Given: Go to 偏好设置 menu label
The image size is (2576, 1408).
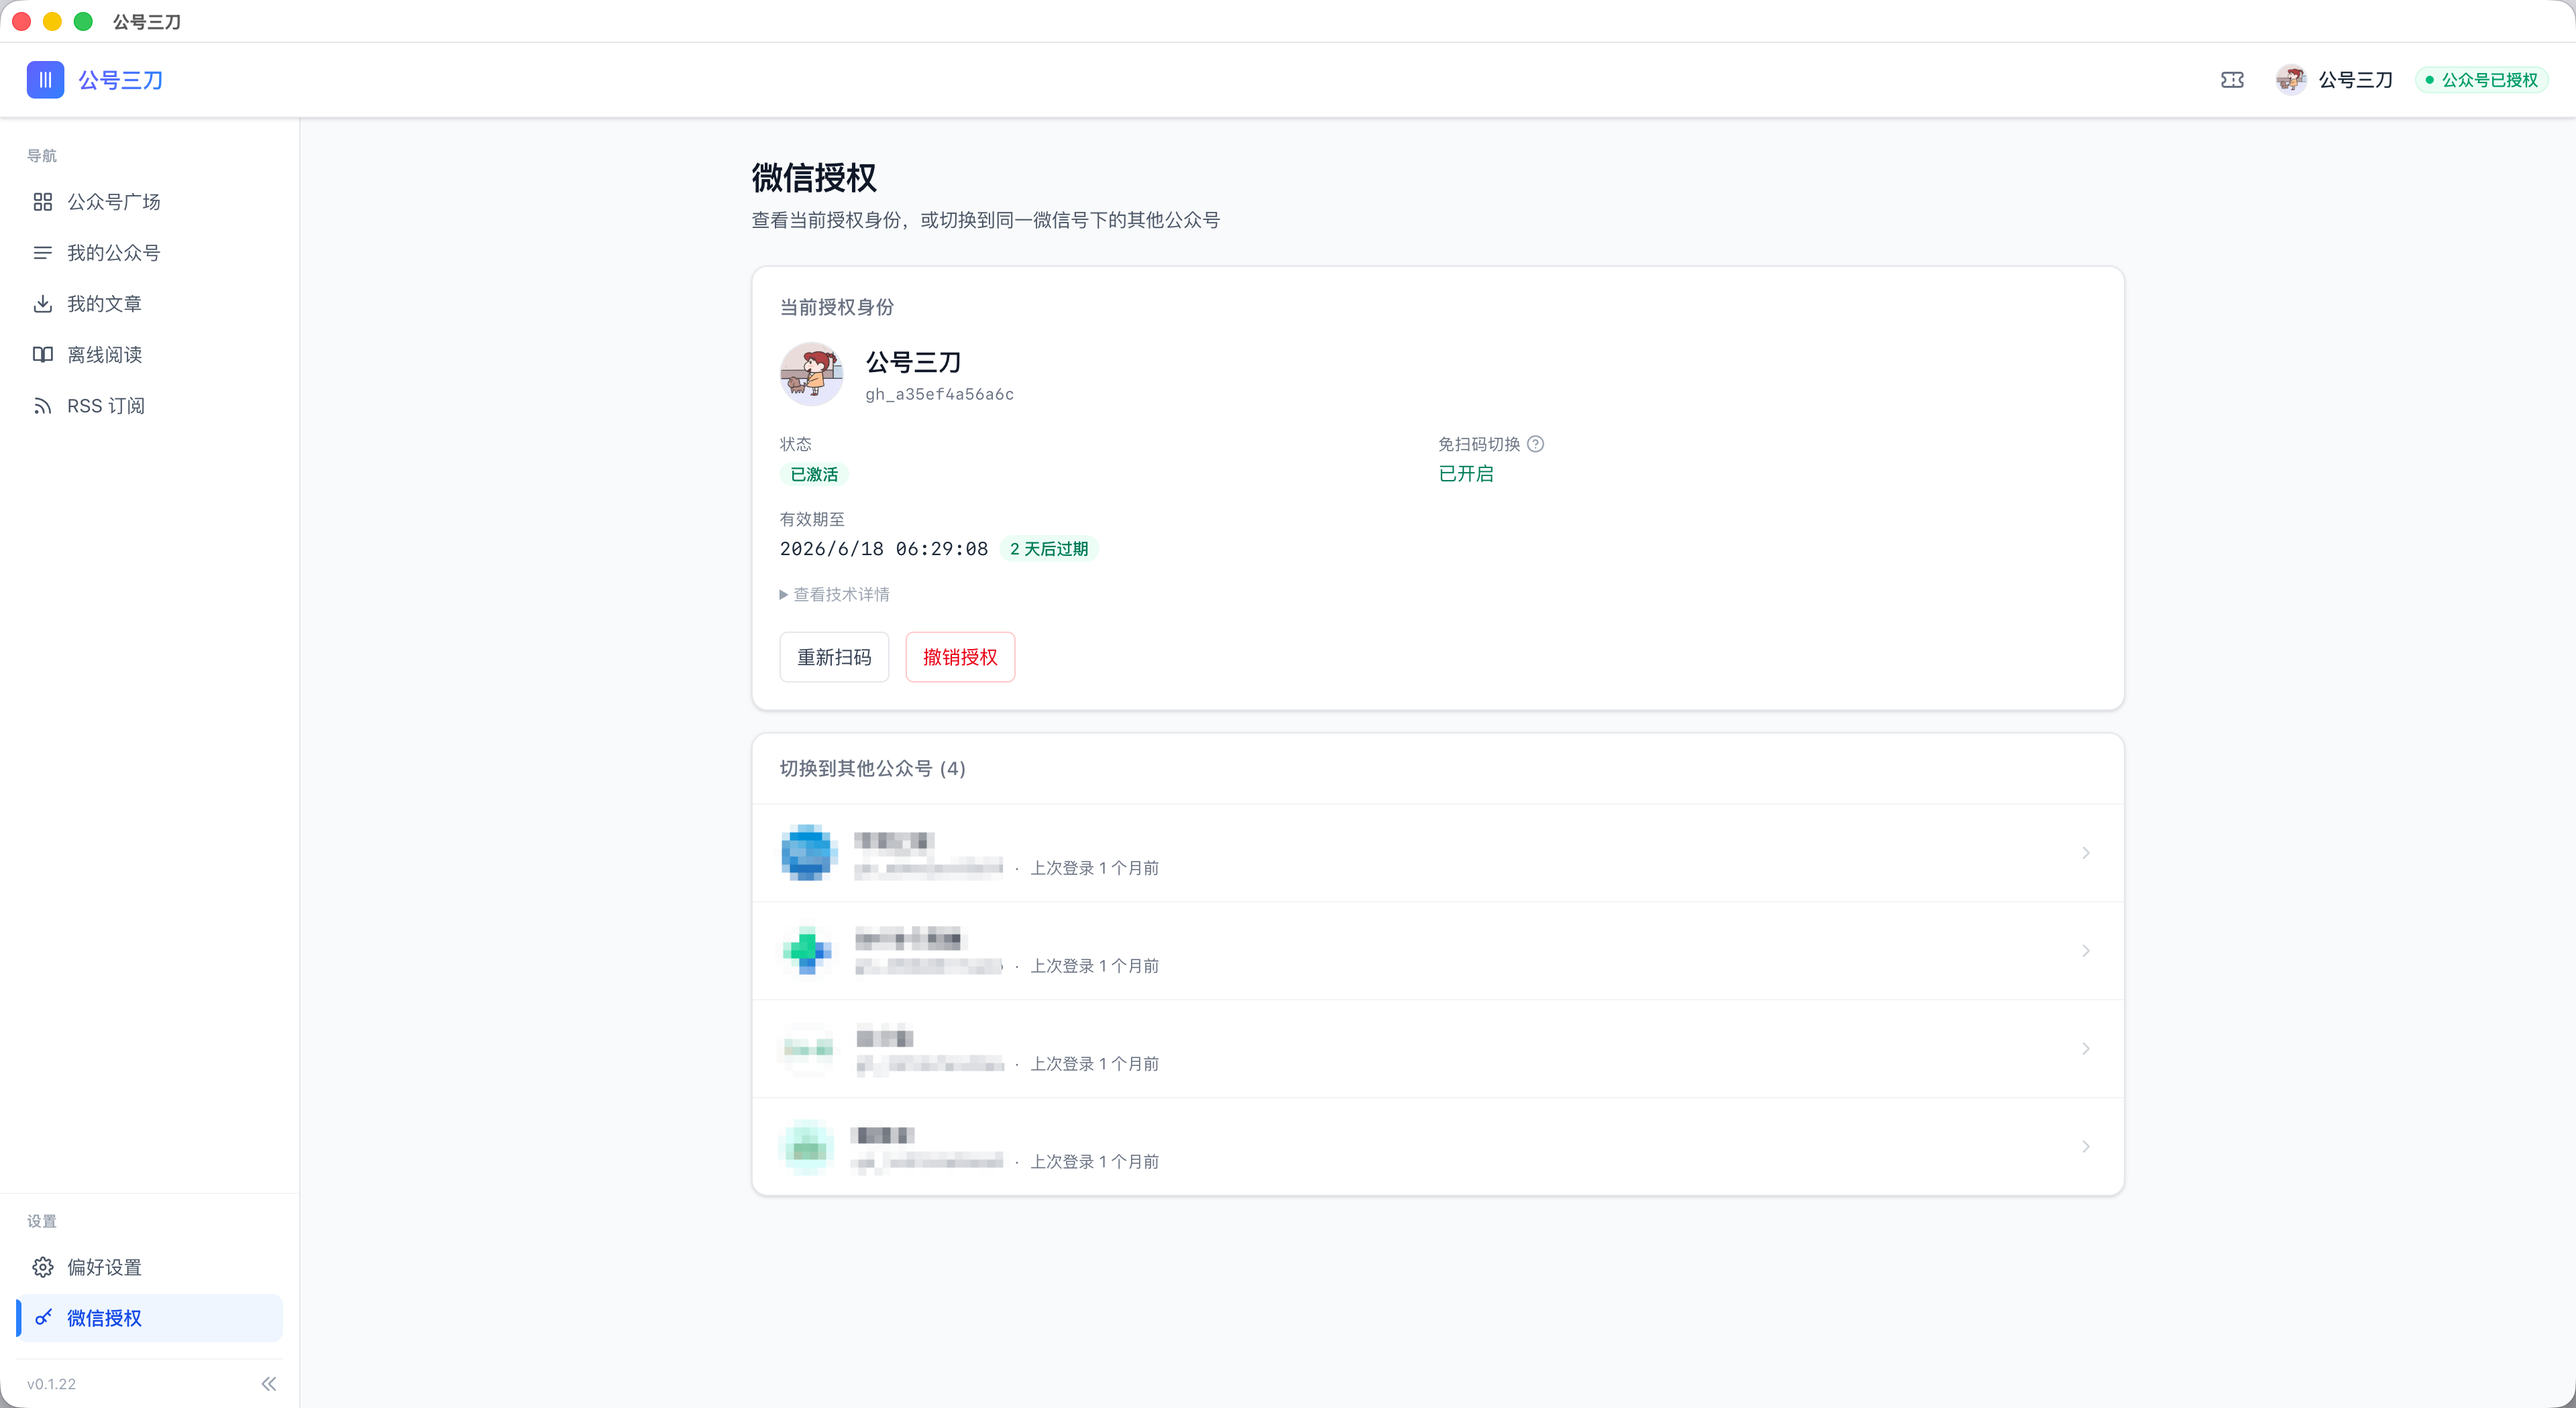Looking at the screenshot, I should tap(104, 1267).
